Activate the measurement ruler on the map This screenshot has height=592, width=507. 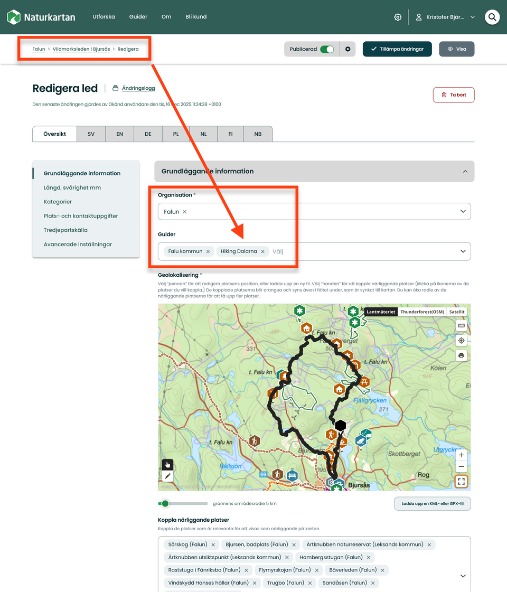coord(461,325)
